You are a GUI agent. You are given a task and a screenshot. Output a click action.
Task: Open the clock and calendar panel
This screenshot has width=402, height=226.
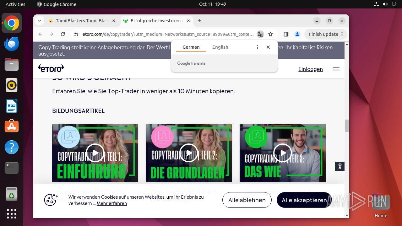tap(212, 4)
